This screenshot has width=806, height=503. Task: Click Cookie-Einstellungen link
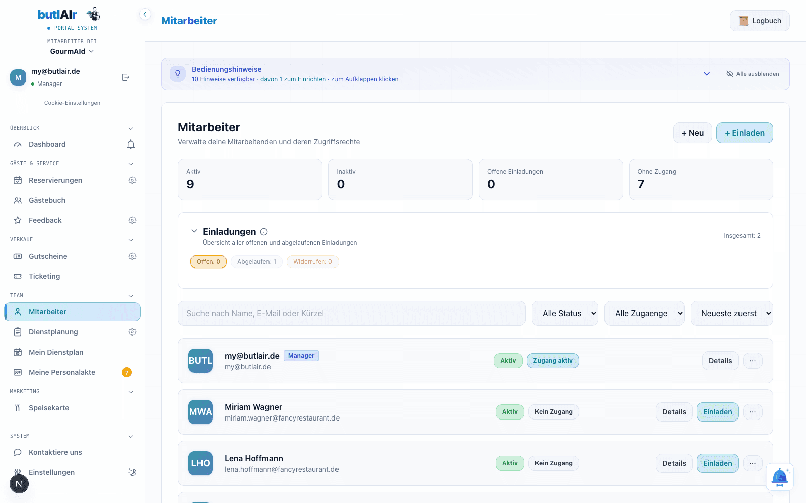(72, 103)
